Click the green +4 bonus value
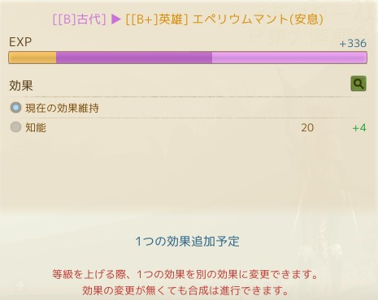The image size is (378, 300). (x=359, y=127)
